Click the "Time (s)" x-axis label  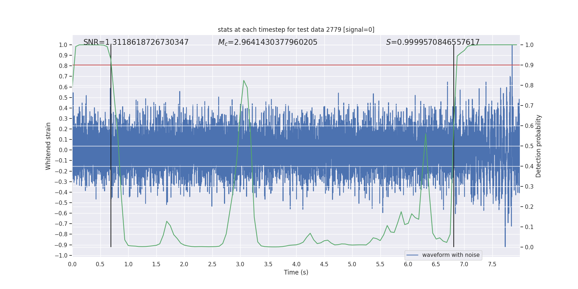(296, 272)
